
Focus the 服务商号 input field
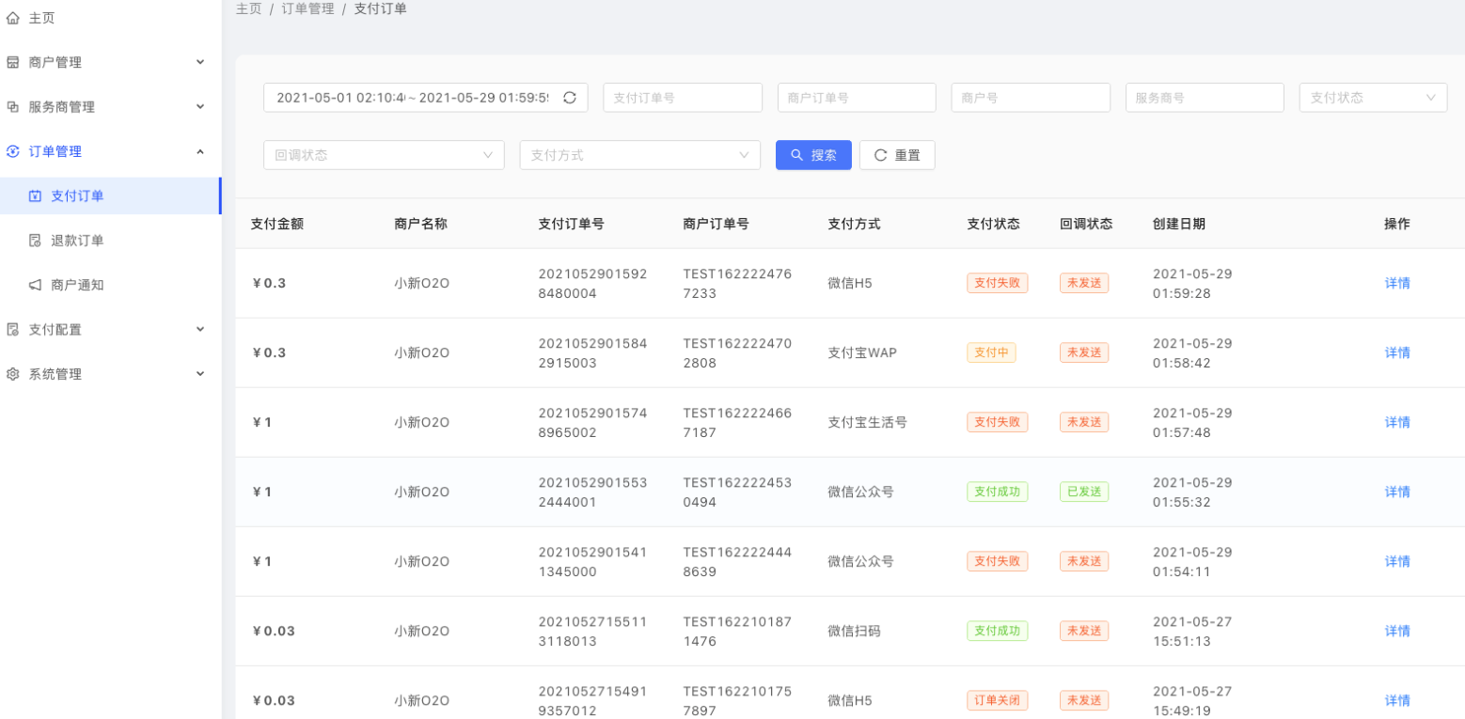pos(1205,98)
